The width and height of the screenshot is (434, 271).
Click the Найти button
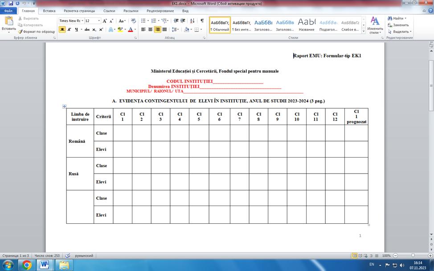(x=397, y=18)
